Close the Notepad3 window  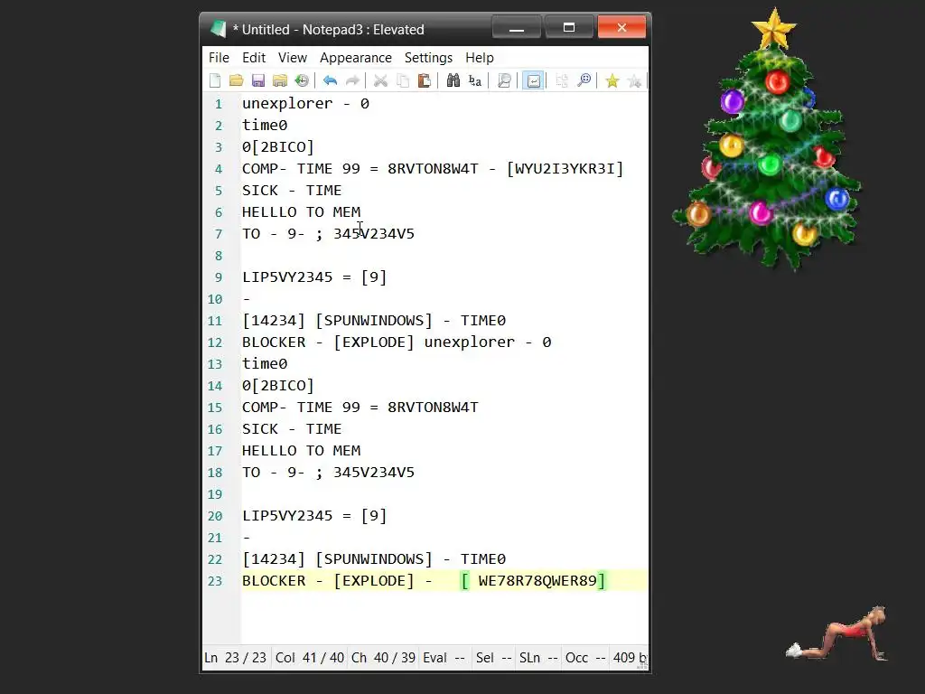621,27
